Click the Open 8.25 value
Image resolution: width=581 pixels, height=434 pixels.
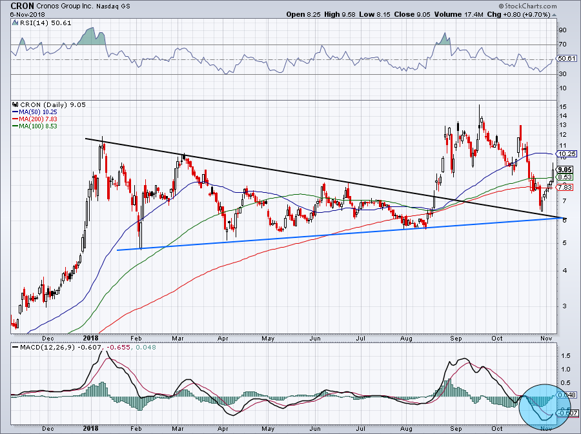coord(303,14)
